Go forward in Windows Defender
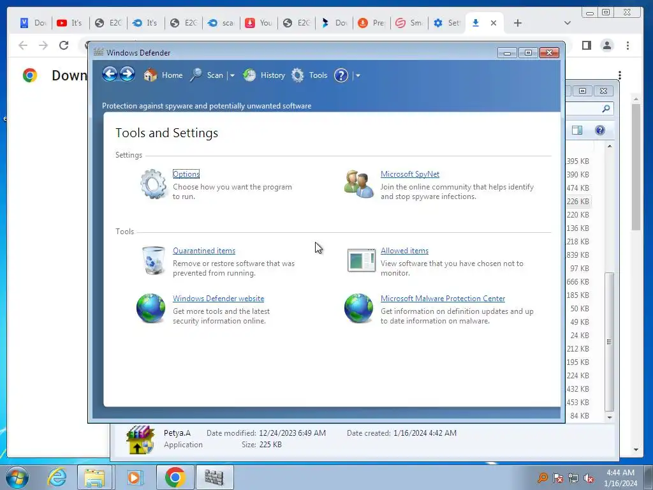The width and height of the screenshot is (653, 490). tap(128, 75)
